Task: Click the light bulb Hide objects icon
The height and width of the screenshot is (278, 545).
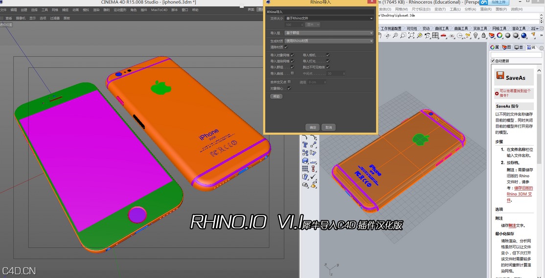Action: pyautogui.click(x=475, y=35)
